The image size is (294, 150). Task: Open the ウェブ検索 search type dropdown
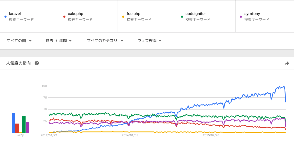150,40
